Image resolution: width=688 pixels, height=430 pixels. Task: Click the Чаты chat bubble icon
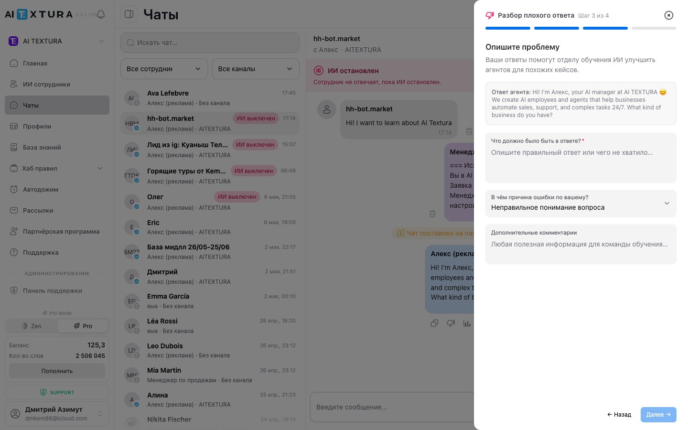pos(14,105)
